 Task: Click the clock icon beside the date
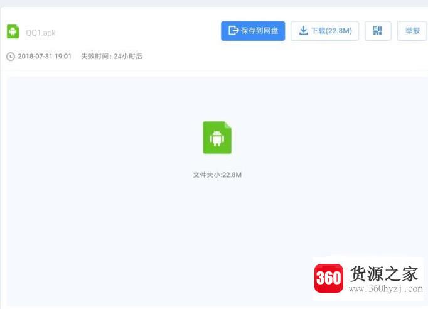click(11, 57)
